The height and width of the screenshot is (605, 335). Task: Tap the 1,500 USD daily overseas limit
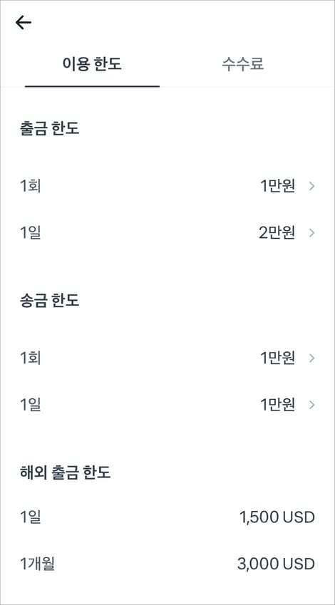coord(277,517)
